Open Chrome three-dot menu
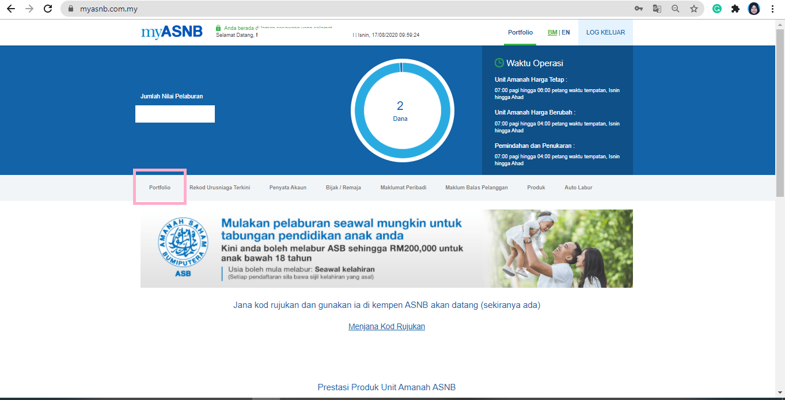785x400 pixels. point(772,9)
